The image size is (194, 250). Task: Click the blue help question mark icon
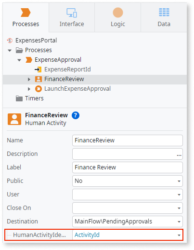[76, 115]
